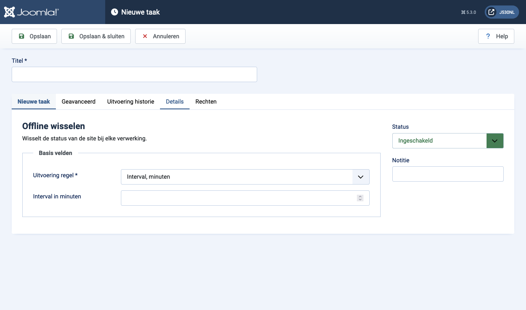Open the Geavanceerd tab
Screen dimensions: 526x310
coord(79,102)
